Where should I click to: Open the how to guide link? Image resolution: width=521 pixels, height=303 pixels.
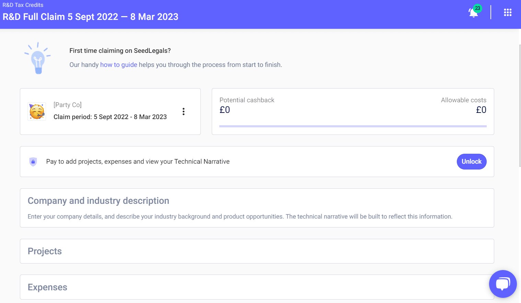118,65
